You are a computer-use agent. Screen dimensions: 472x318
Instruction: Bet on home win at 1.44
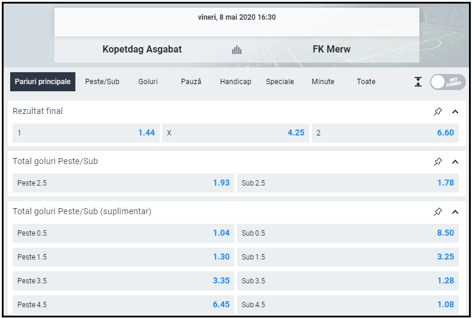[x=86, y=133]
